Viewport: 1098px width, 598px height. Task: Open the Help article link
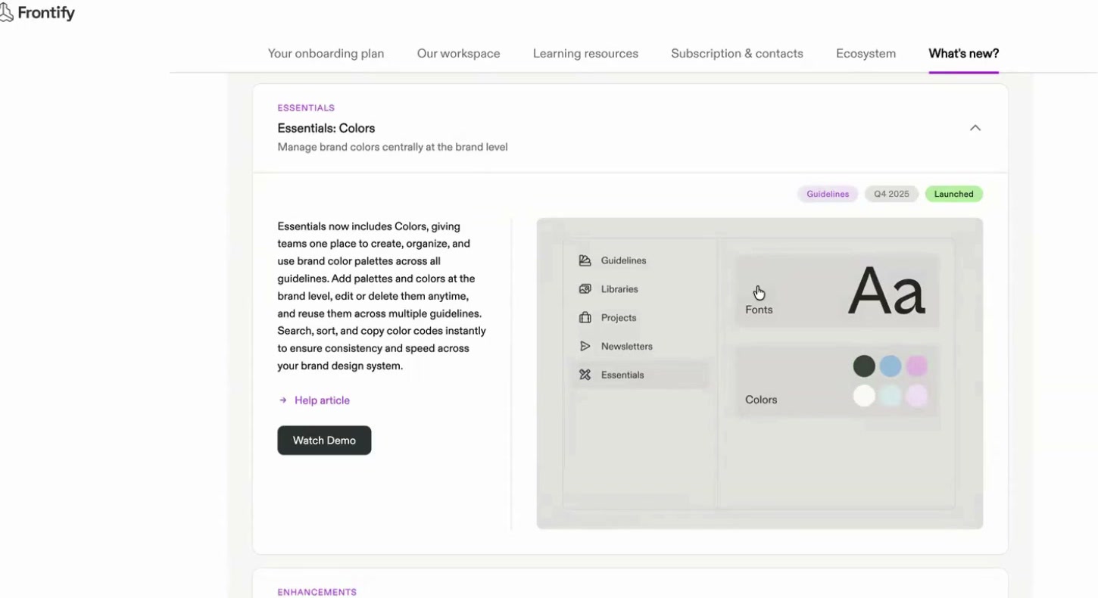(x=322, y=400)
